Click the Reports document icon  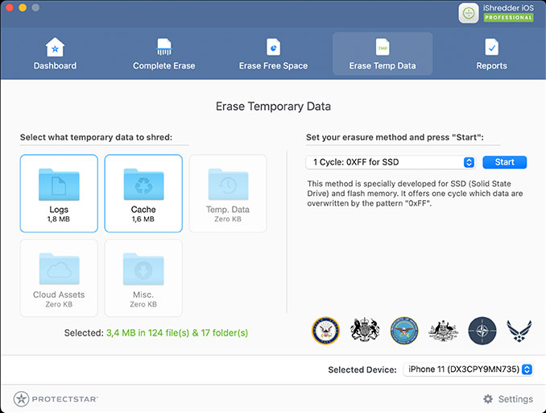tap(491, 47)
